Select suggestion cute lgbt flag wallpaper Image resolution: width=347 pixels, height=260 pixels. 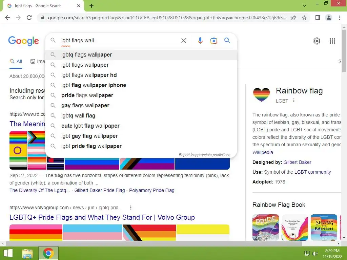pos(141,126)
